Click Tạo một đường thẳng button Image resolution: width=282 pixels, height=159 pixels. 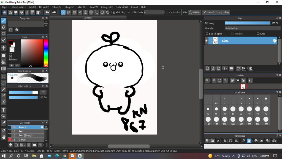216,12
